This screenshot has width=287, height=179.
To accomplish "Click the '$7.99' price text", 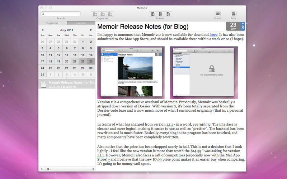I will pos(157,159).
